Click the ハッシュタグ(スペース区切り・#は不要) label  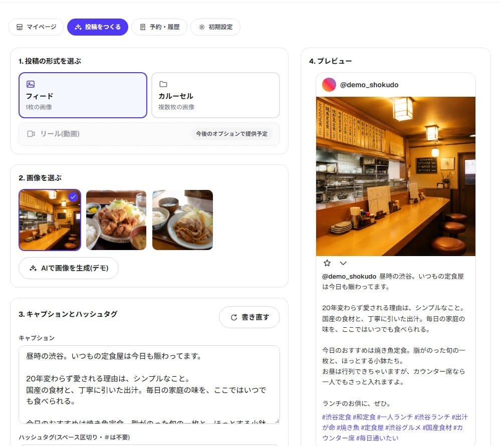(x=74, y=437)
